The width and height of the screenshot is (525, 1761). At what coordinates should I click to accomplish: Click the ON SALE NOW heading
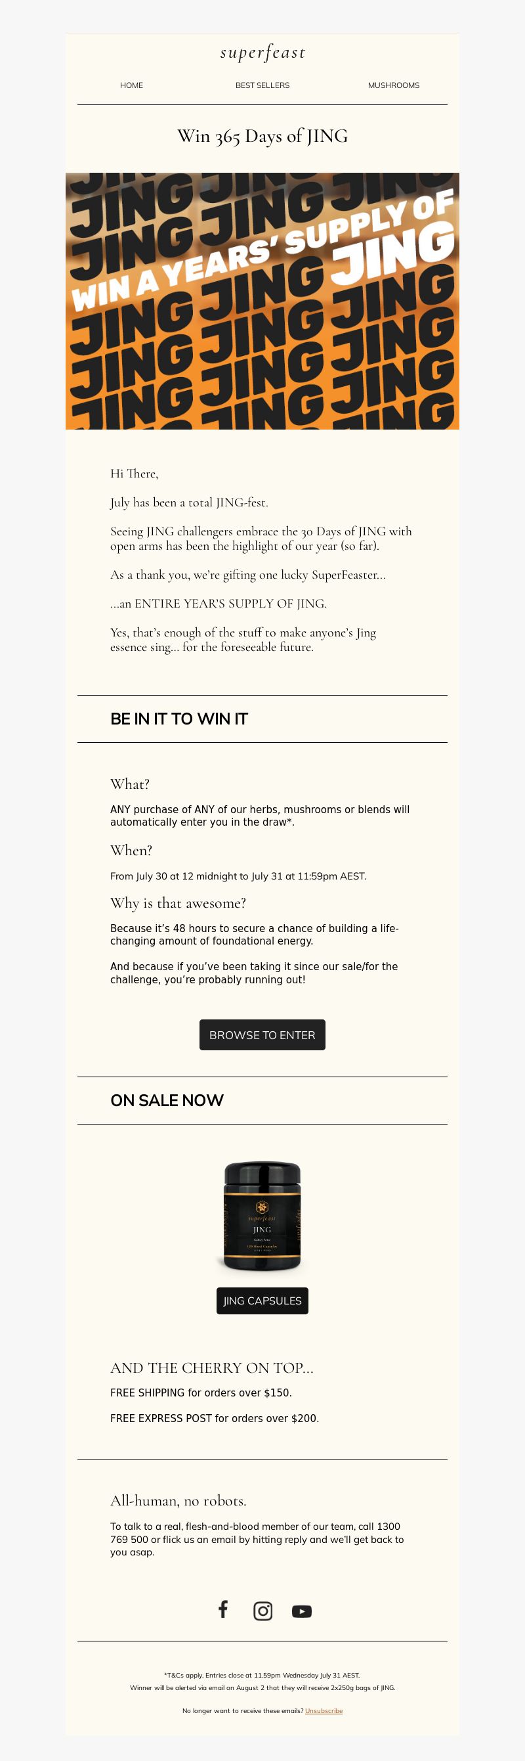point(167,1100)
